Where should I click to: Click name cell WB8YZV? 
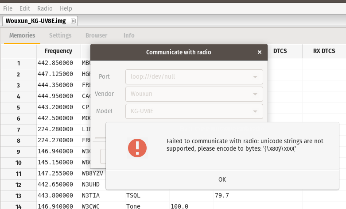[93, 174]
